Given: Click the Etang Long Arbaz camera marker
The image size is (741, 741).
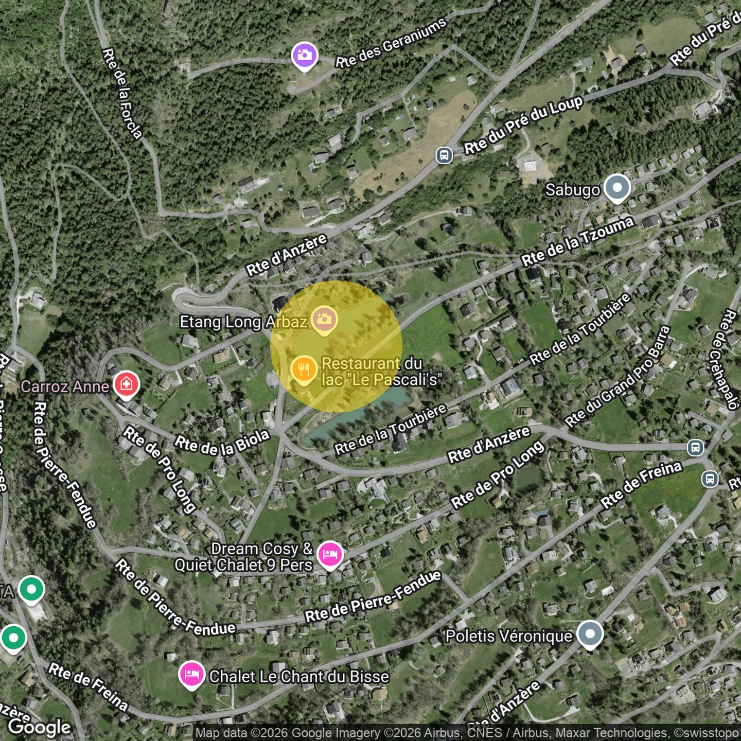Looking at the screenshot, I should (324, 320).
